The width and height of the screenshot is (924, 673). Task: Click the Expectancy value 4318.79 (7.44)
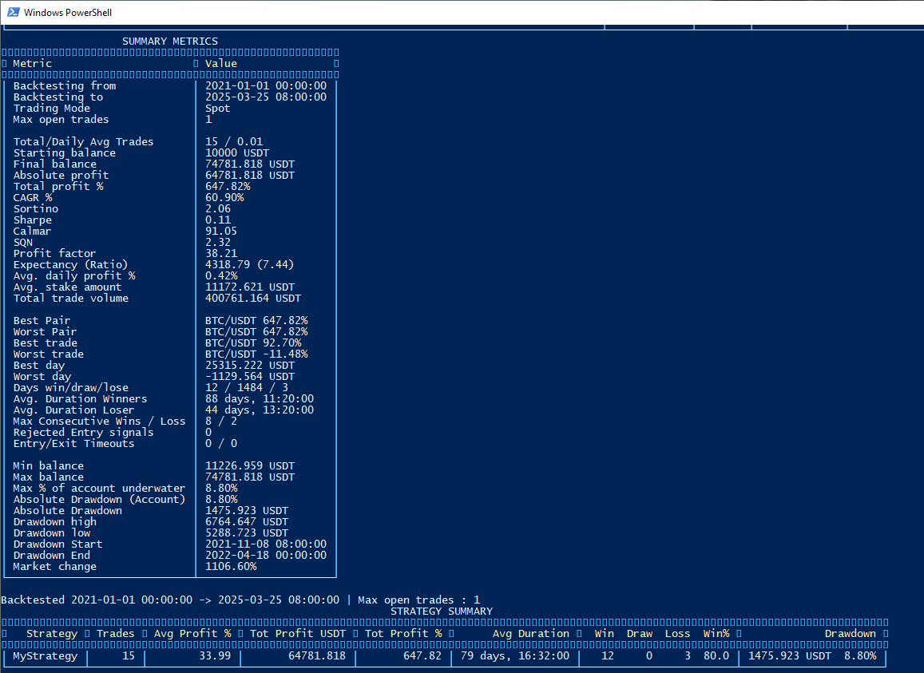249,265
